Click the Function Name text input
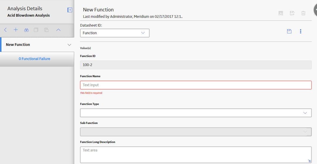This screenshot has width=317, height=164. [196, 85]
